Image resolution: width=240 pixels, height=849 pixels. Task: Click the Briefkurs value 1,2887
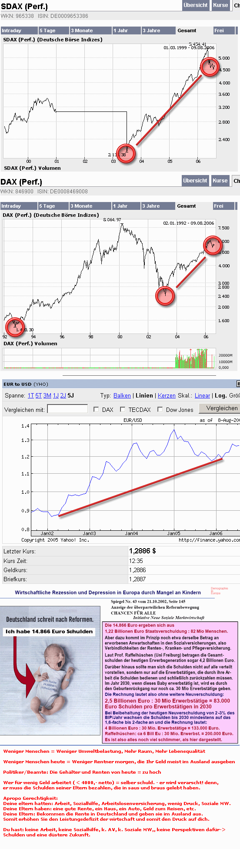coord(138,579)
